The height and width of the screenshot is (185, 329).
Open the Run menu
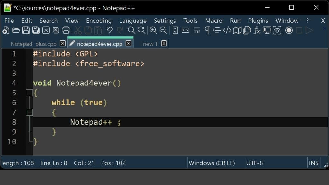(235, 21)
